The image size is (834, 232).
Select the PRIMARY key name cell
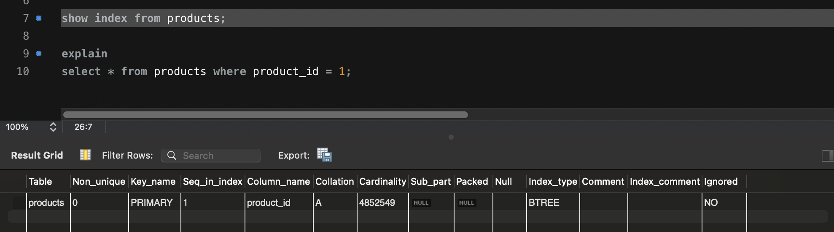(152, 202)
